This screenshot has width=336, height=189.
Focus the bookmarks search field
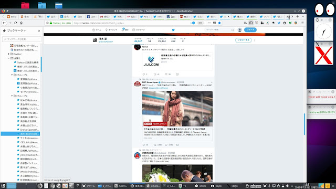click(22, 39)
